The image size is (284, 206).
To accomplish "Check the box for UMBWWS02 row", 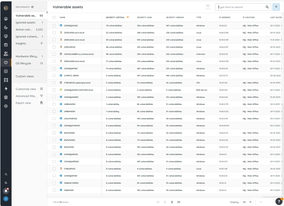I will [54, 104].
